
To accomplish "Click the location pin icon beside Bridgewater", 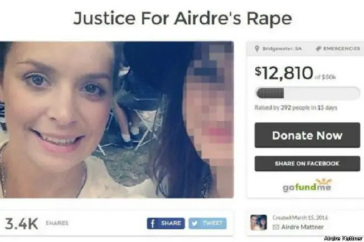I will point(257,48).
